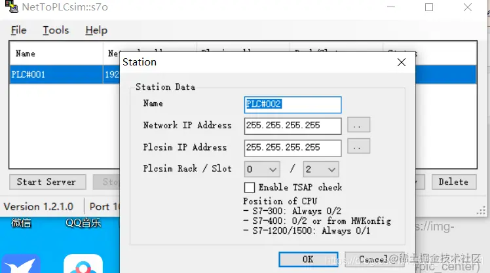Cancel the Station dialog

[x=373, y=259]
